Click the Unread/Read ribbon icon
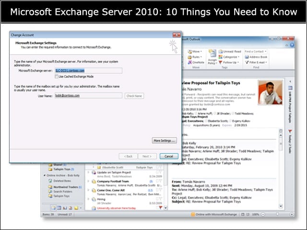The width and height of the screenshot is (307, 230). click(x=221, y=51)
